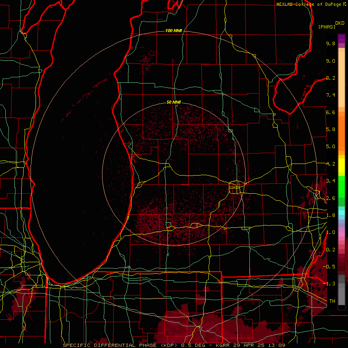Click the 6.6 value on the scale
This screenshot has height=348, width=348.
pos(331,112)
